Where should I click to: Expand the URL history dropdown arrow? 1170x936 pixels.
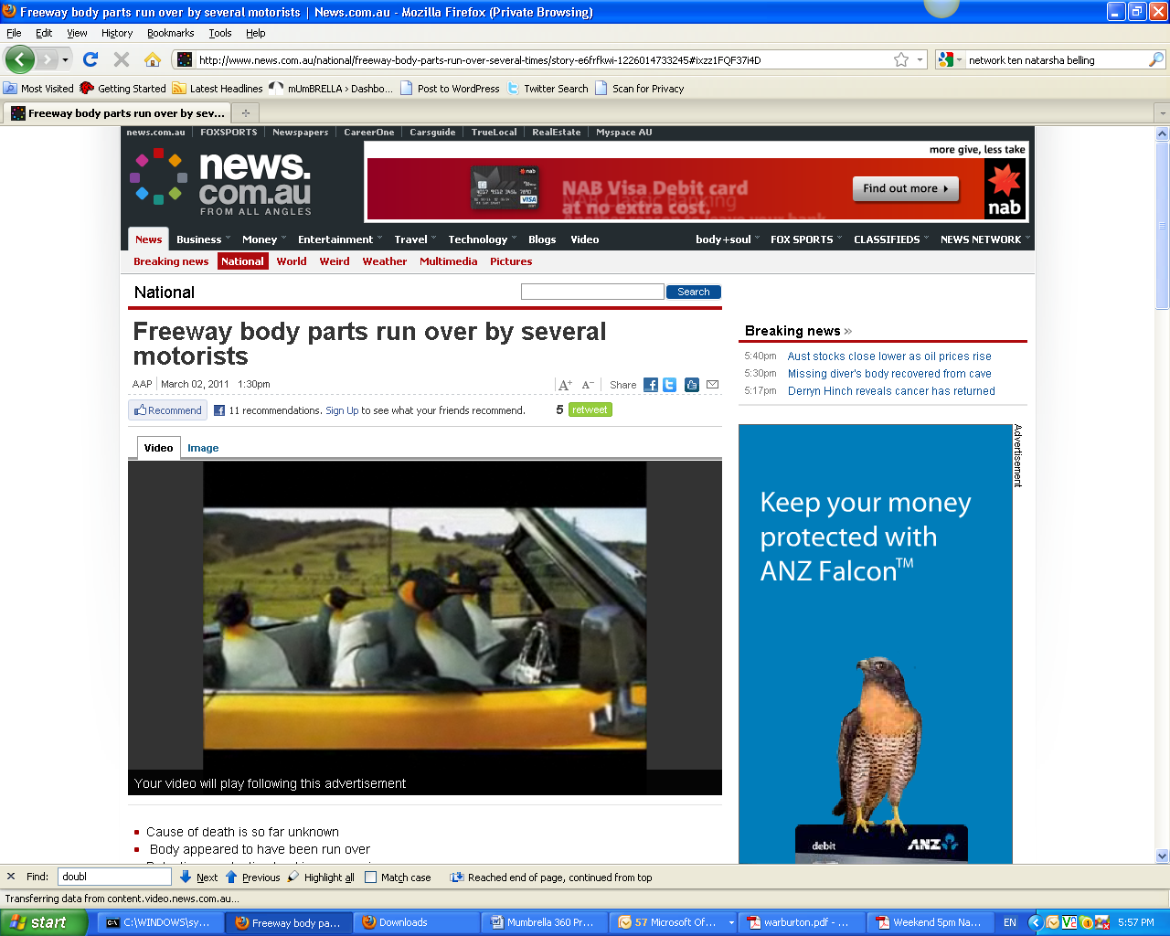pos(920,60)
